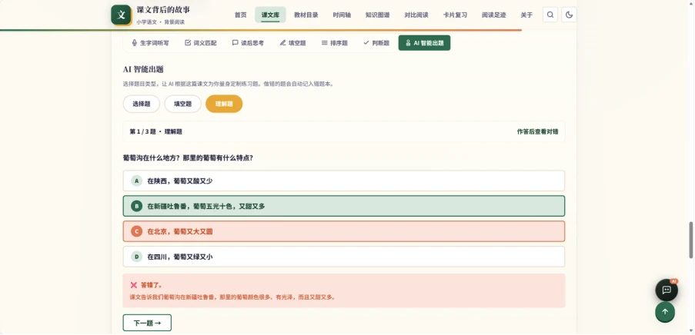Click the green 文 site logo
Viewport: 695px width, 335px height.
coord(121,15)
